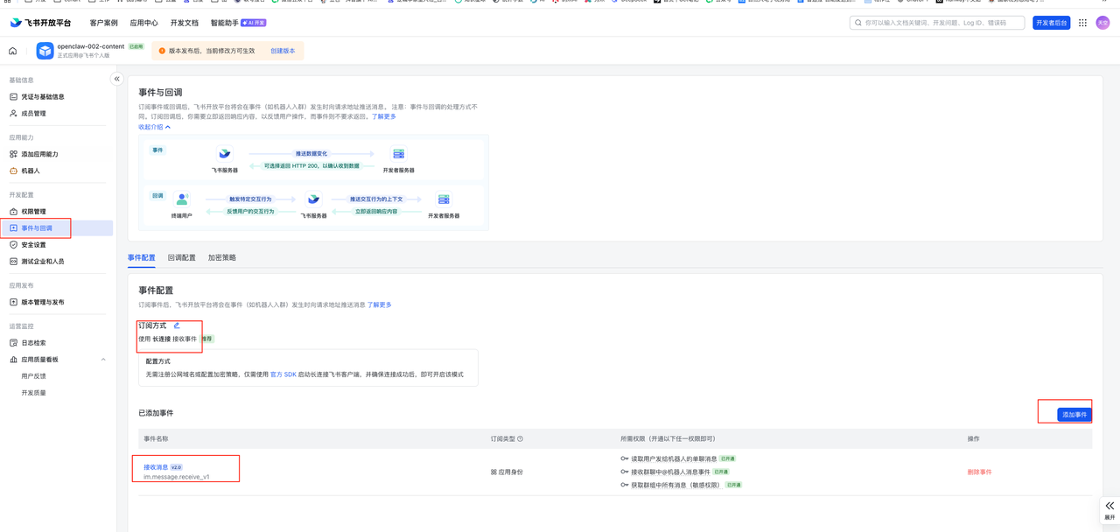Expand the floating 展开 panel at bottom right
The height and width of the screenshot is (532, 1120).
(1109, 509)
